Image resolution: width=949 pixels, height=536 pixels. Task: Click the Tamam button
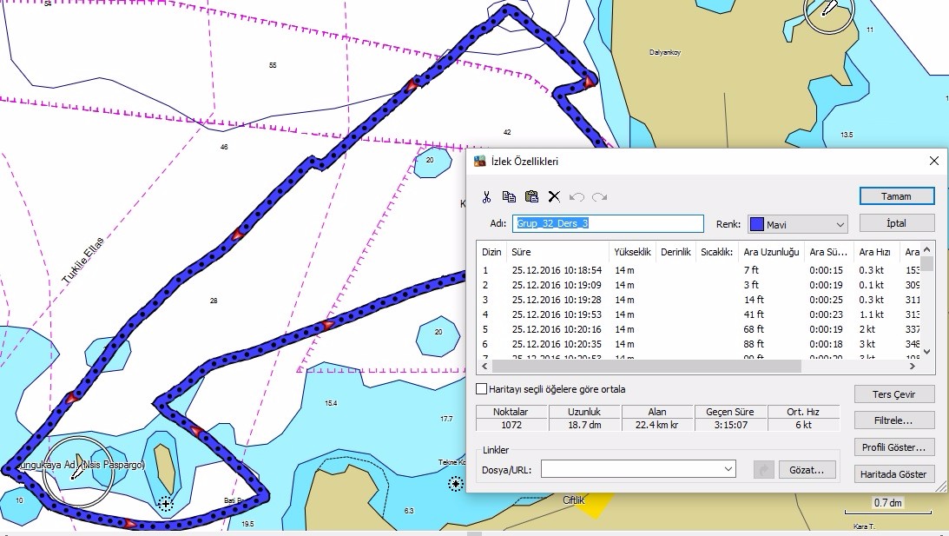pos(896,196)
